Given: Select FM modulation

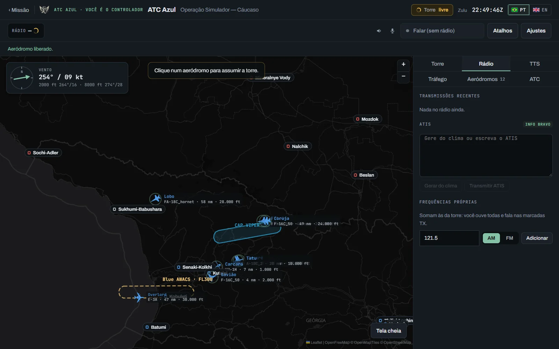Looking at the screenshot, I should pos(510,238).
